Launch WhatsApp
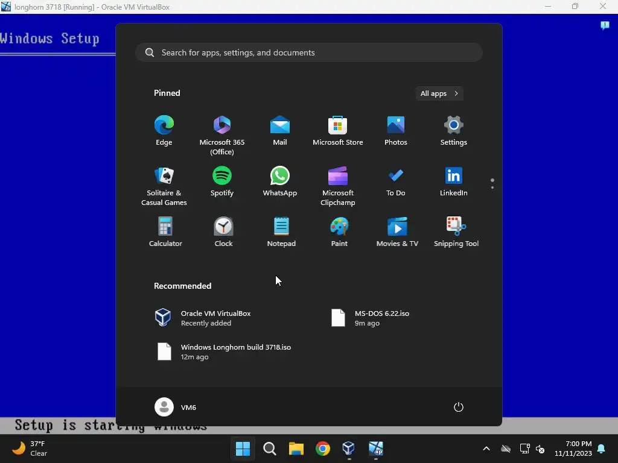Image resolution: width=618 pixels, height=463 pixels. pyautogui.click(x=280, y=182)
